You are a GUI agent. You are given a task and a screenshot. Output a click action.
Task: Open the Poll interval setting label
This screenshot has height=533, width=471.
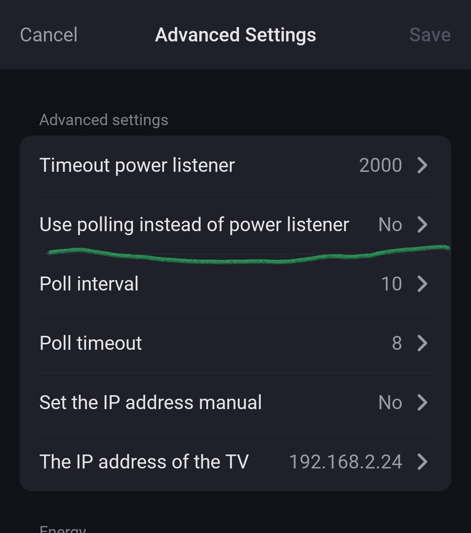(x=89, y=284)
